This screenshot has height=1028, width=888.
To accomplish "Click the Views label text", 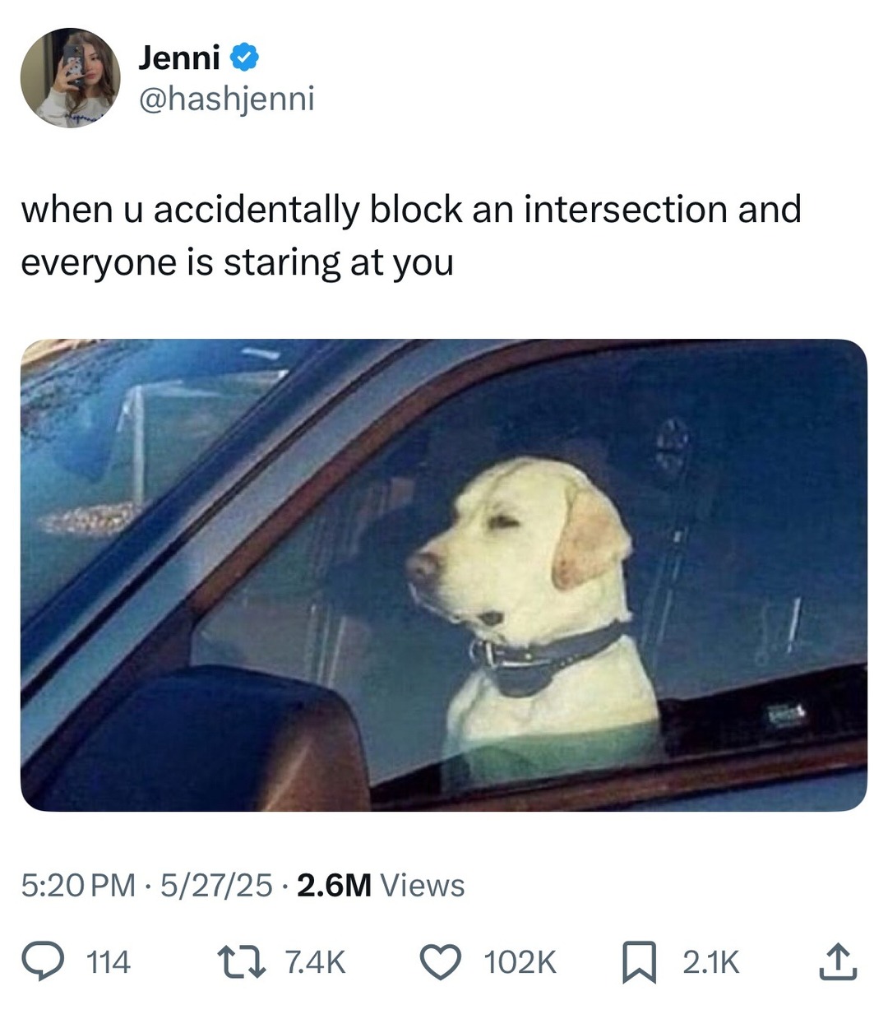I will [423, 886].
